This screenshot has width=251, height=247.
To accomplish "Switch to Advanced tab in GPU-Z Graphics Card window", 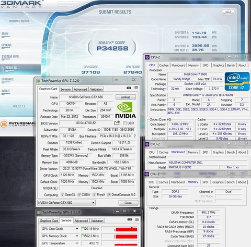I will 80,89.
